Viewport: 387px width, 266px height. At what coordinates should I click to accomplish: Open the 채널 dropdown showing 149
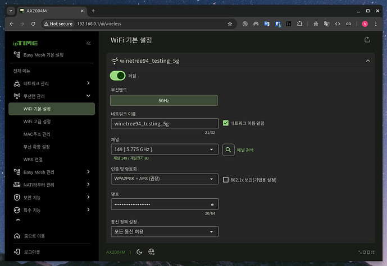tap(165, 150)
